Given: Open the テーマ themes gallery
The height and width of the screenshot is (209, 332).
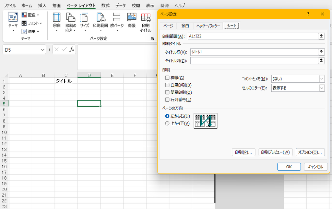Looking at the screenshot, I should click(x=13, y=22).
